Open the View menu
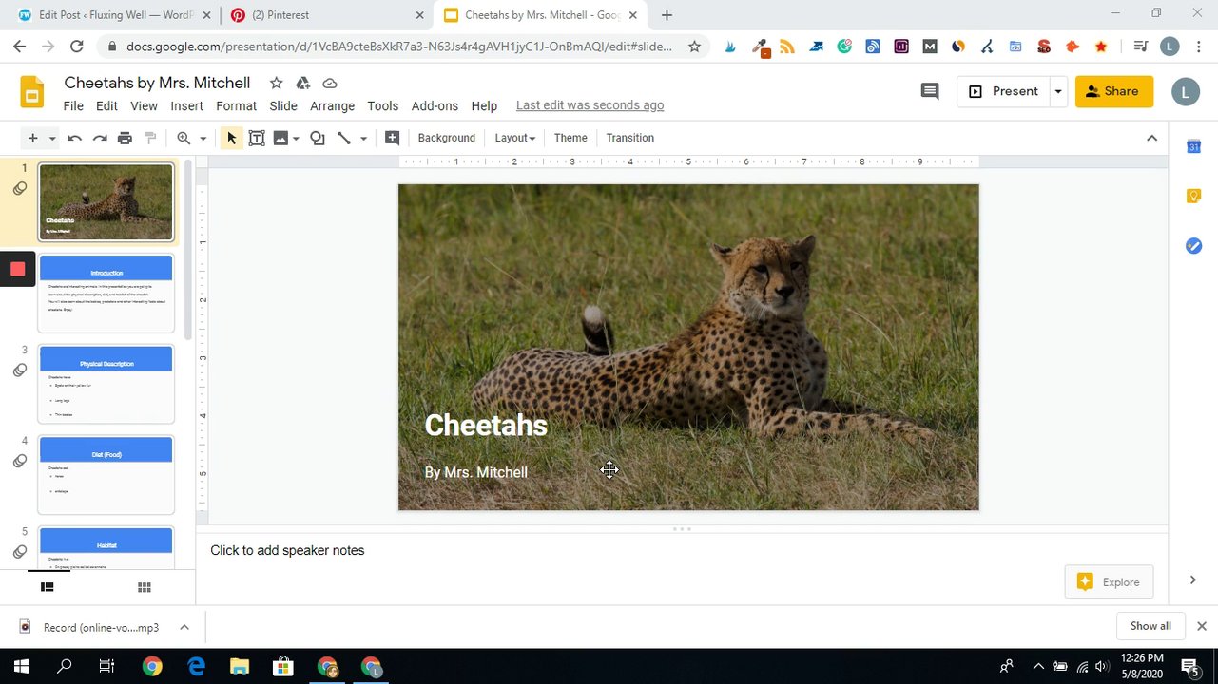Viewport: 1218px width, 684px height. pyautogui.click(x=144, y=105)
